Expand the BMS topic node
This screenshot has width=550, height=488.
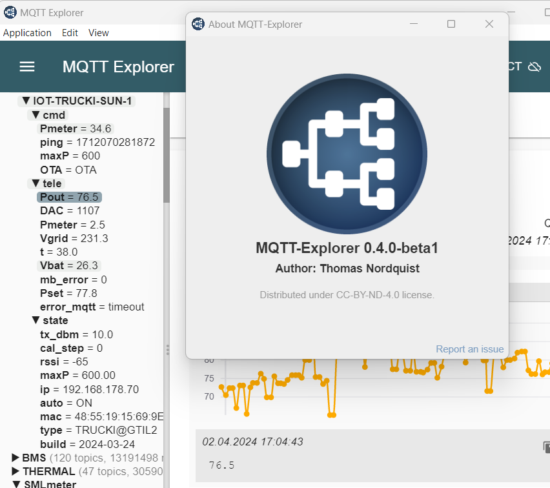point(15,458)
